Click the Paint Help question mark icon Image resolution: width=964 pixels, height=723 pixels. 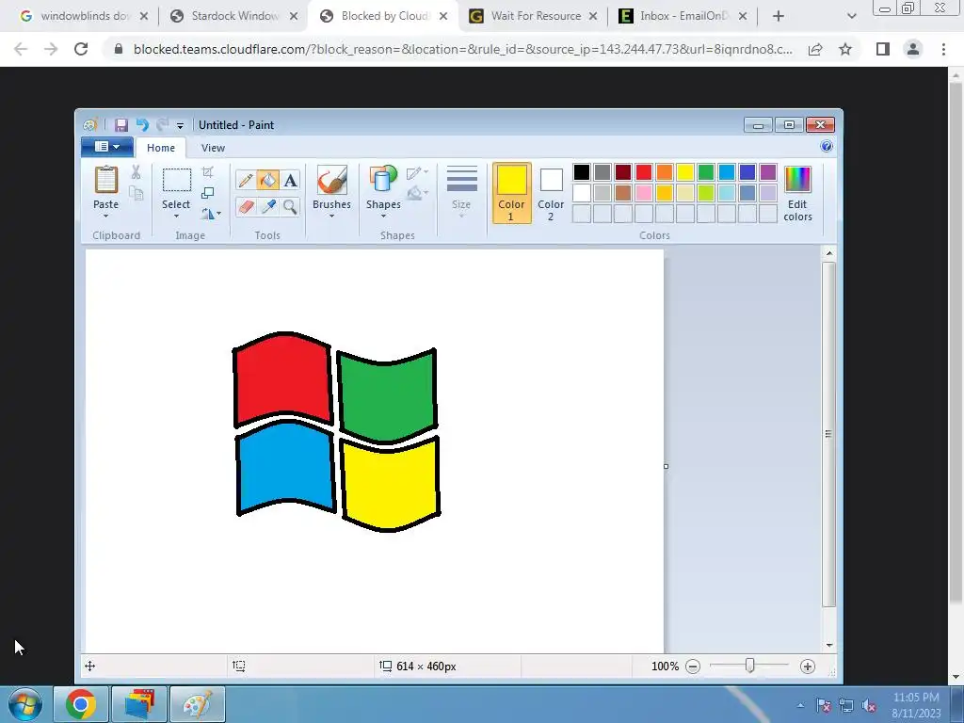coord(827,146)
